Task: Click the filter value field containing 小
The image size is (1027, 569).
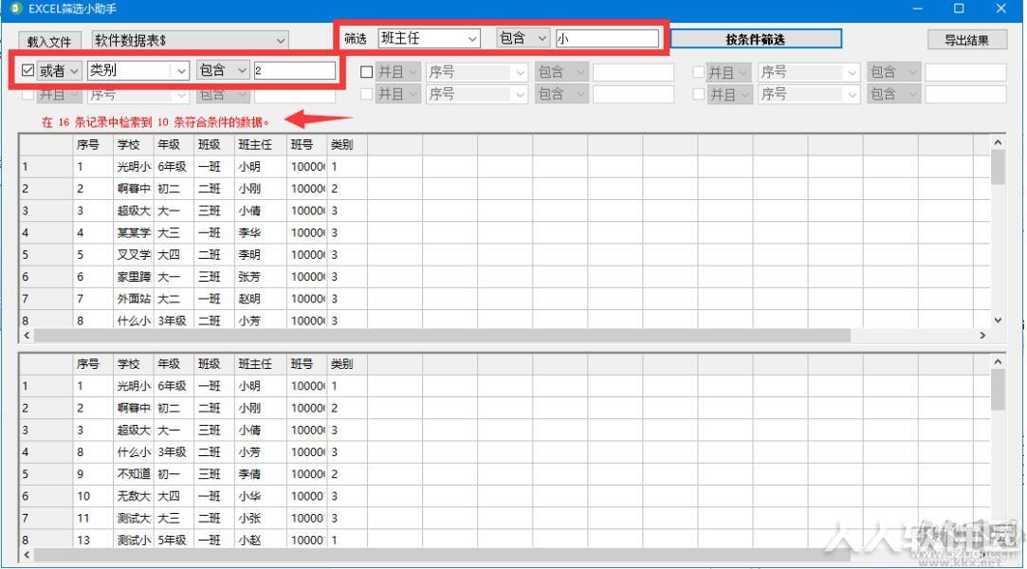Action: pos(607,38)
